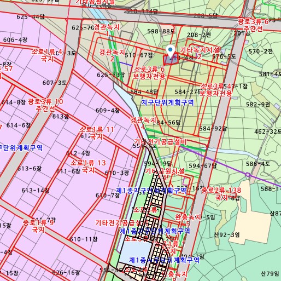281x281 pixels.
Task: Click the 소로1류 13 국지 road label
Action: (88, 167)
